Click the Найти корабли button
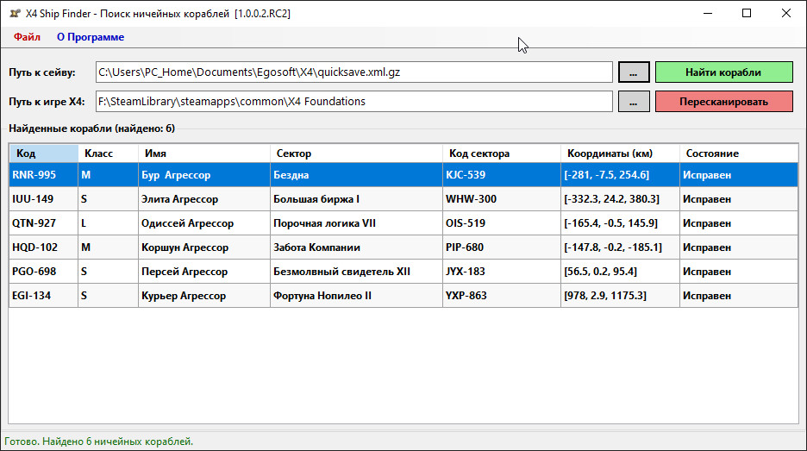Screen dimensions: 807x451 coord(723,72)
